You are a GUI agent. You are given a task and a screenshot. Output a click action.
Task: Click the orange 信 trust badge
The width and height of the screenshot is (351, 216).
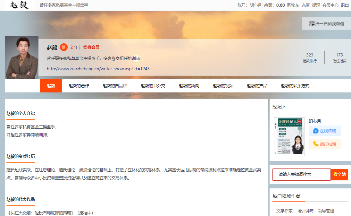click(x=64, y=47)
